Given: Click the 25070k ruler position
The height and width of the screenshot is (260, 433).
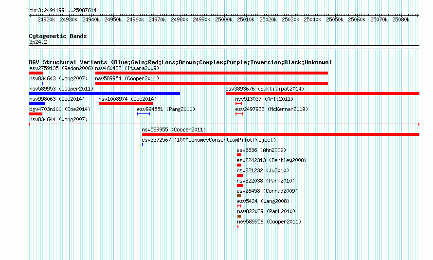Looking at the screenshot, I should point(379,19).
